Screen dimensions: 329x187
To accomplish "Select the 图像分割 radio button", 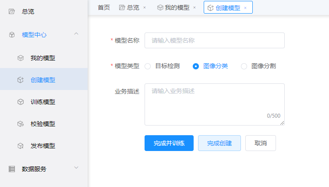I will click(244, 66).
